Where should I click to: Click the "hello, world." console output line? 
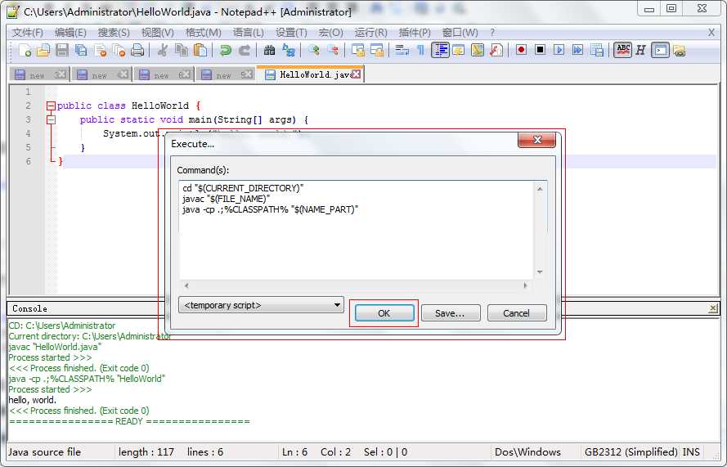coord(33,400)
